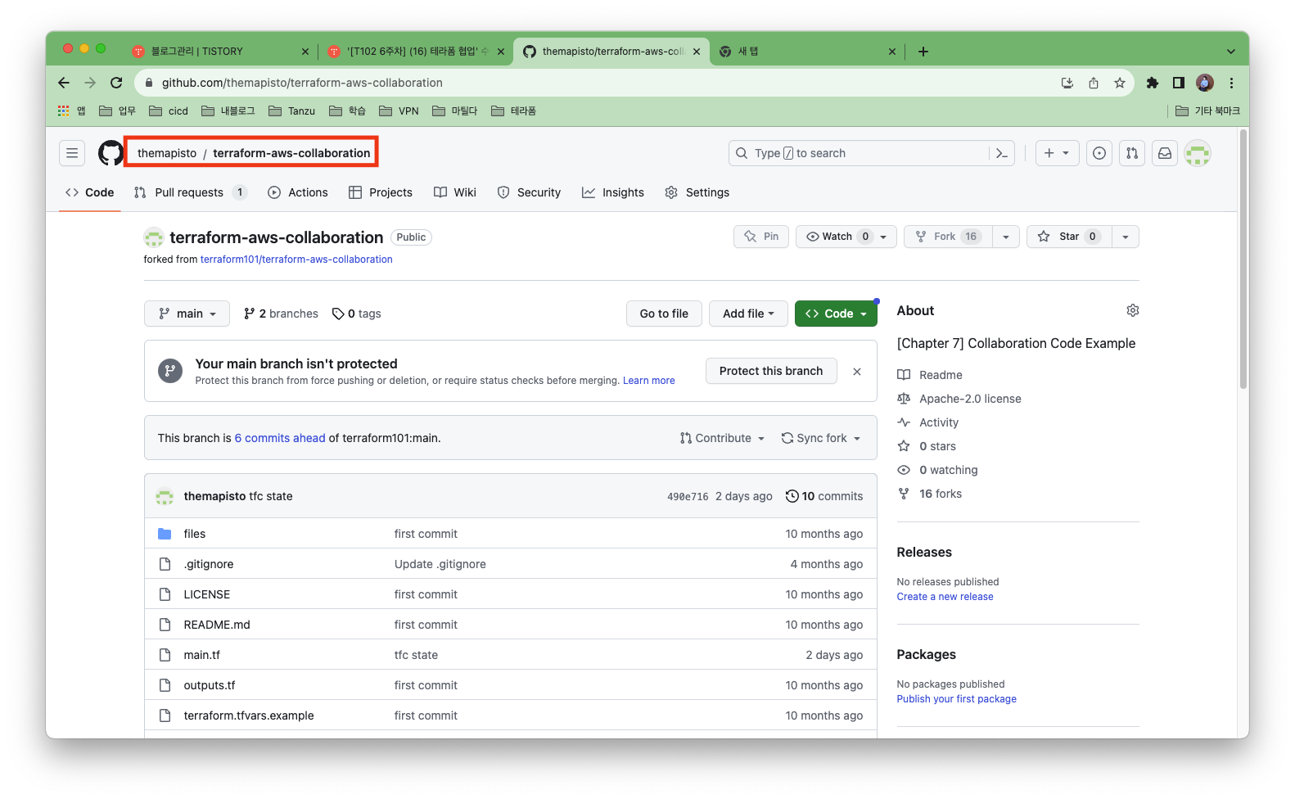Click Publish your first package link
This screenshot has height=799, width=1295.
tap(956, 699)
